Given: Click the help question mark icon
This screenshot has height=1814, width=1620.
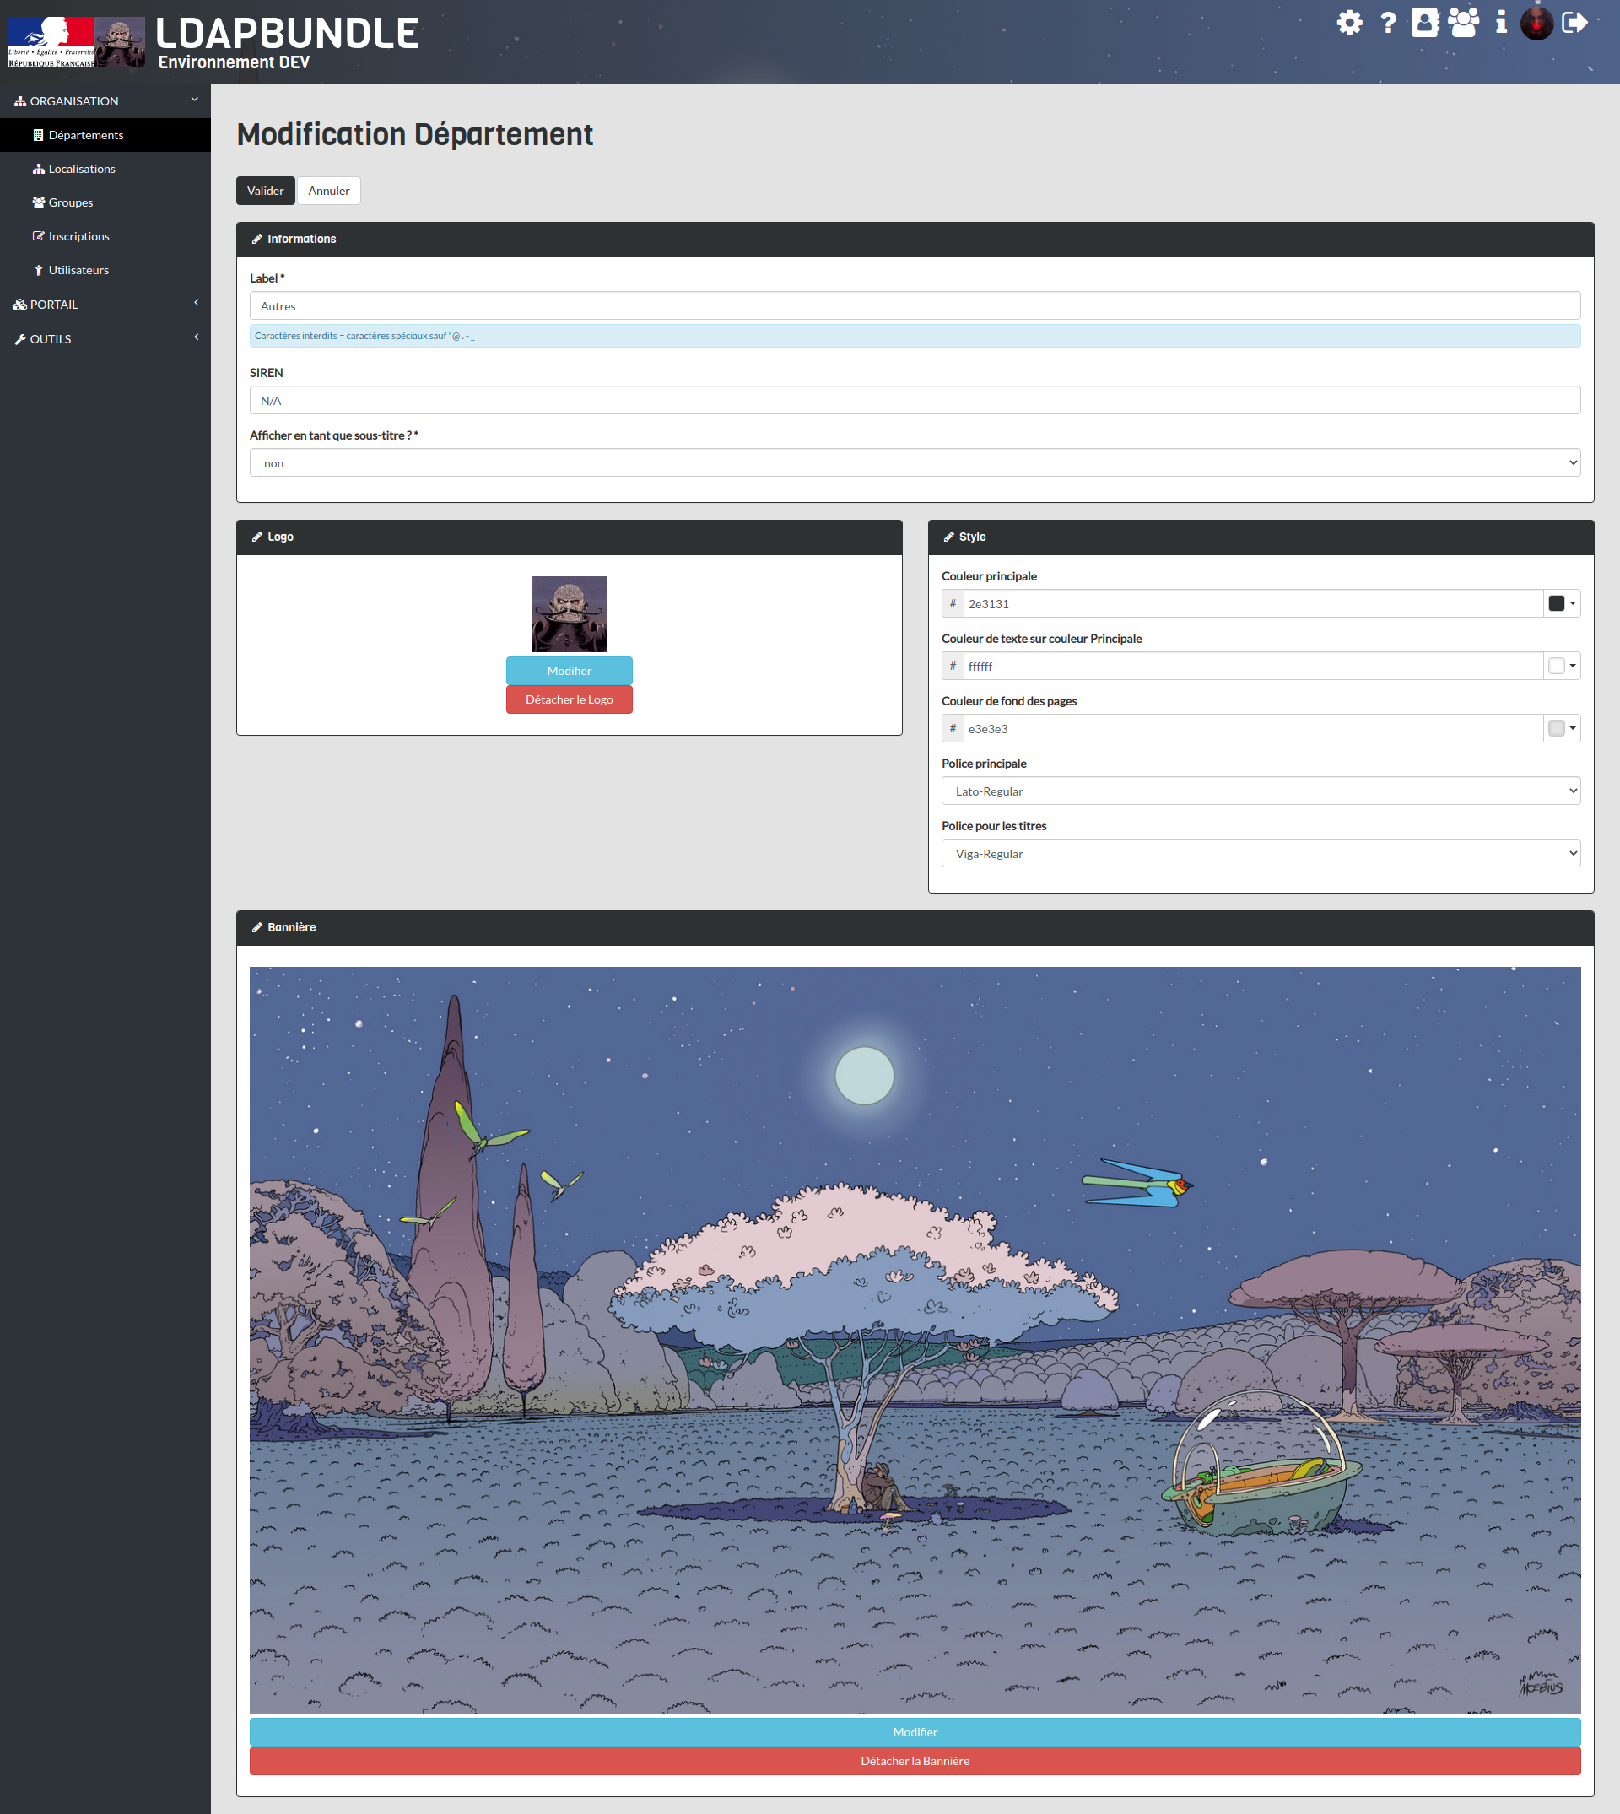Looking at the screenshot, I should (1388, 23).
